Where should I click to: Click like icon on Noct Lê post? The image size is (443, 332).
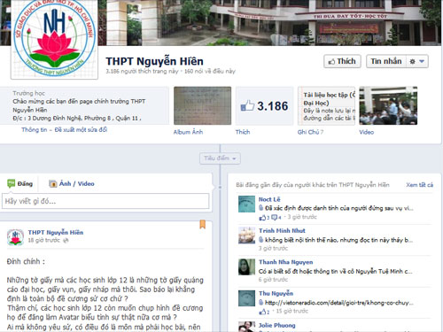262,218
